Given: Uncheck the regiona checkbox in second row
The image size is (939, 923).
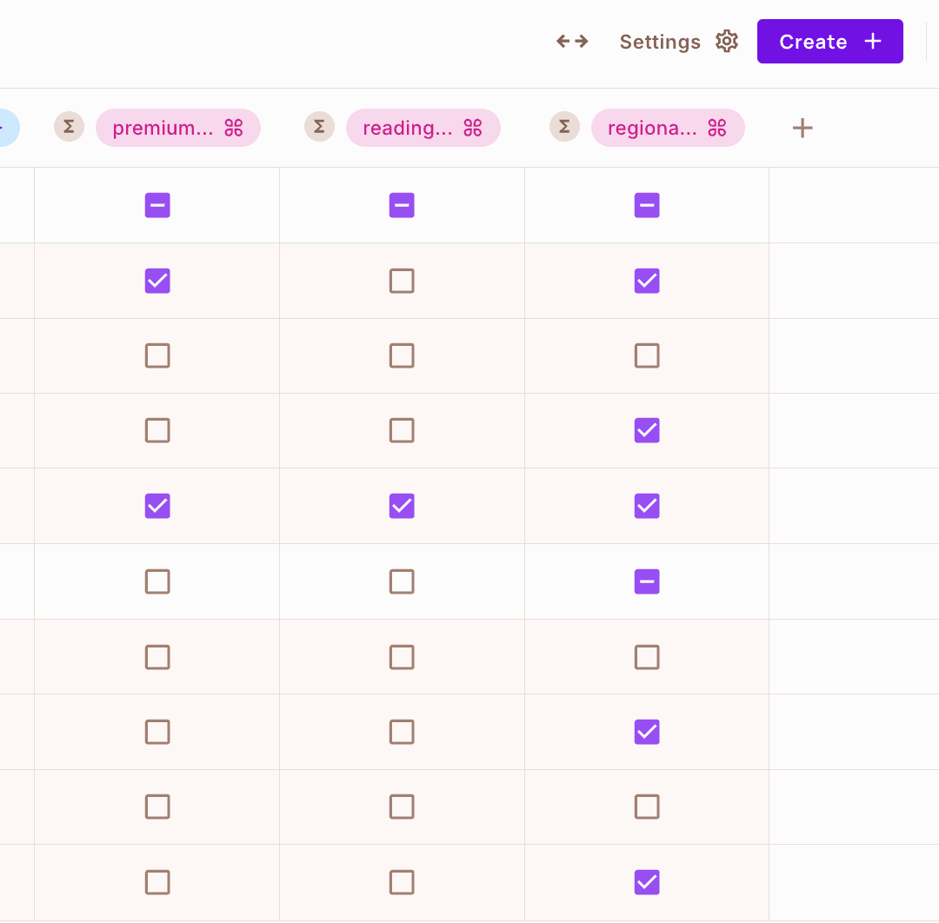Looking at the screenshot, I should tap(647, 281).
